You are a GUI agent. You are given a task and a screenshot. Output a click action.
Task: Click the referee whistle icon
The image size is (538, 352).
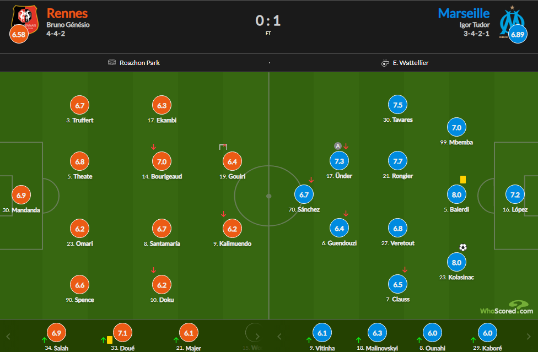385,63
